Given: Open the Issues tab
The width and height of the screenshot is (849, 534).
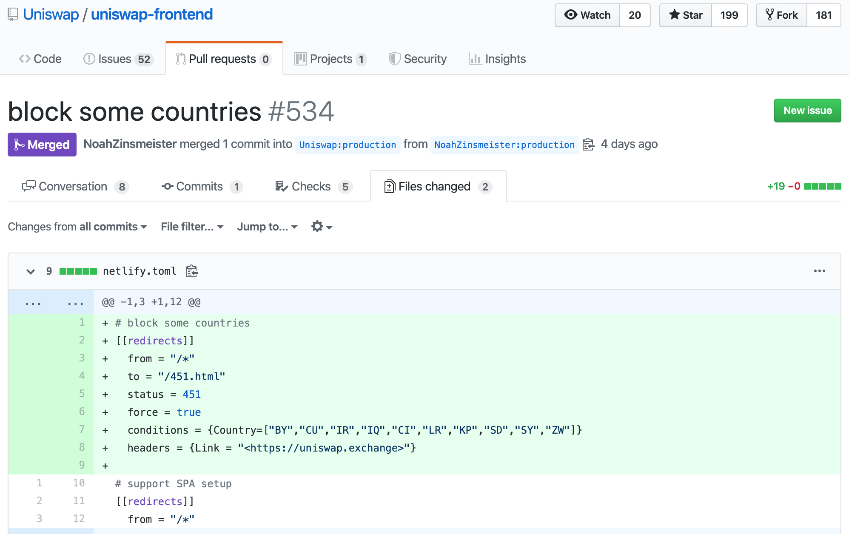Looking at the screenshot, I should click(x=118, y=59).
